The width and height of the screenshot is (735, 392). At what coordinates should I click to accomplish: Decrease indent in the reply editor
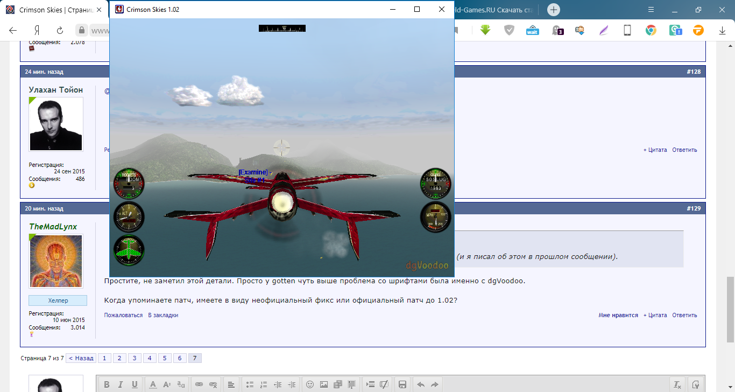pyautogui.click(x=278, y=384)
